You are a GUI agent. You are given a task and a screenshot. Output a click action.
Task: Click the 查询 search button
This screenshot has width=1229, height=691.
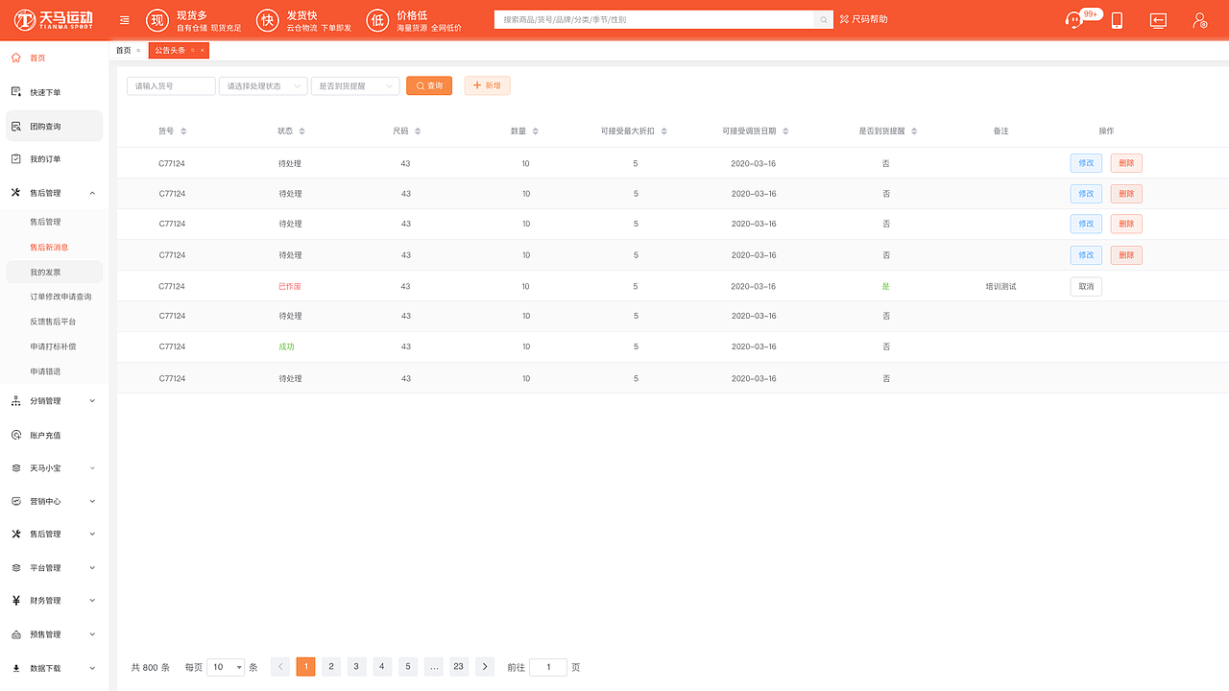(428, 85)
